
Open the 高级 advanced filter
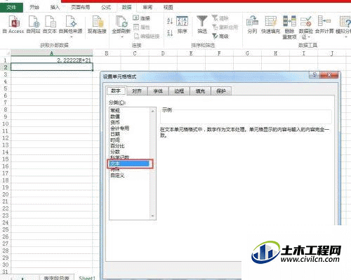tap(220, 36)
